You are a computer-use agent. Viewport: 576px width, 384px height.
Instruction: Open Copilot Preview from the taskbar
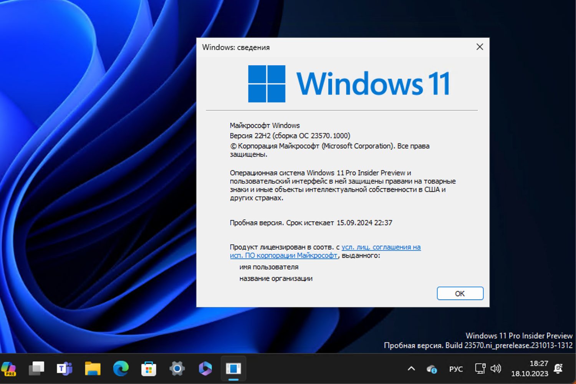pos(8,369)
